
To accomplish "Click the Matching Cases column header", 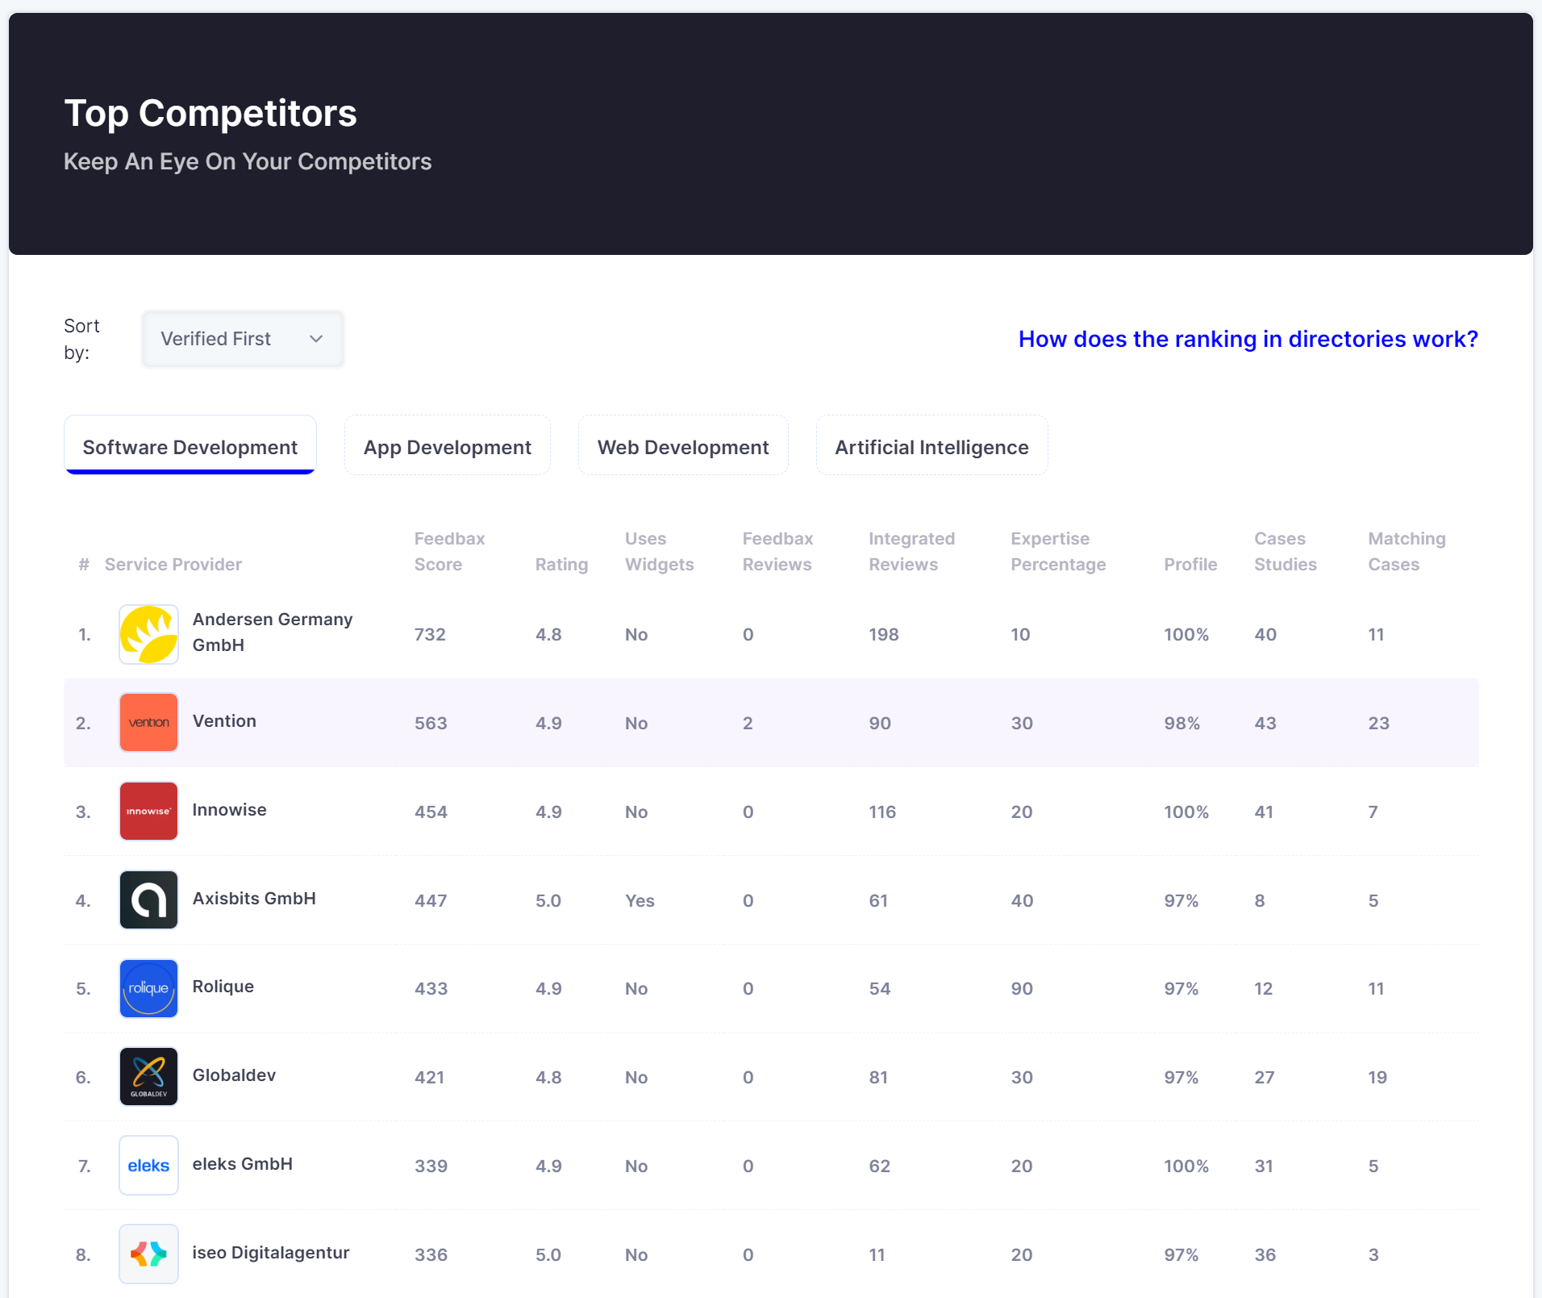I will 1407,552.
